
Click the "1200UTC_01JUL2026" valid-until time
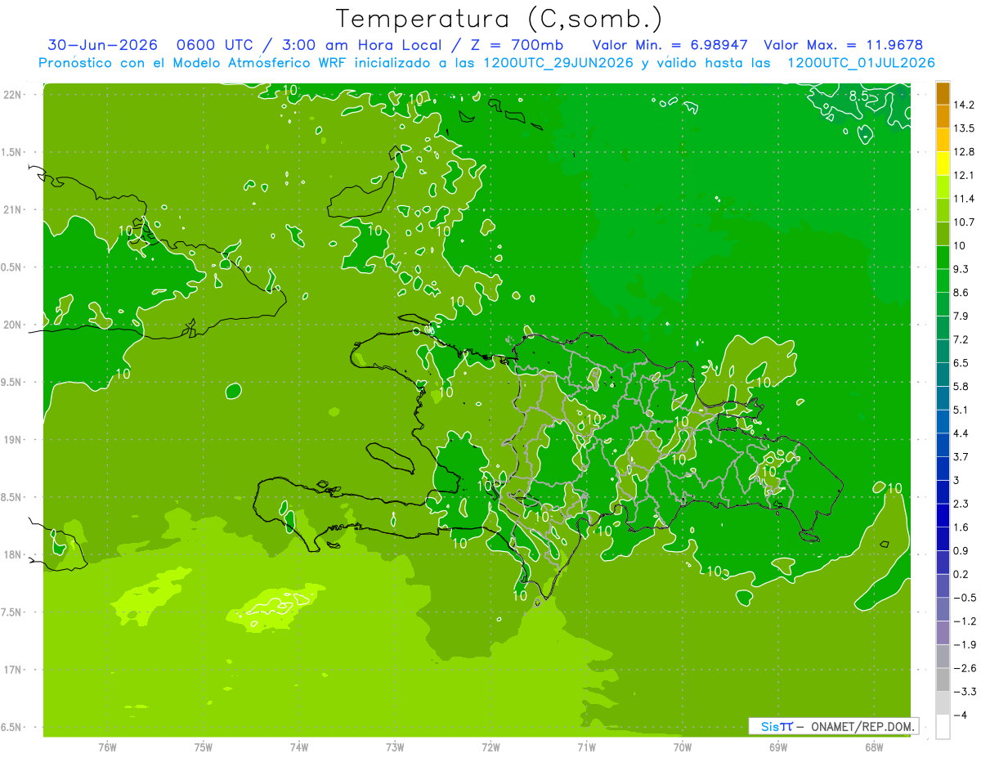pos(861,62)
